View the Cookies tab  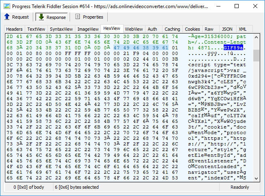coord(192,29)
